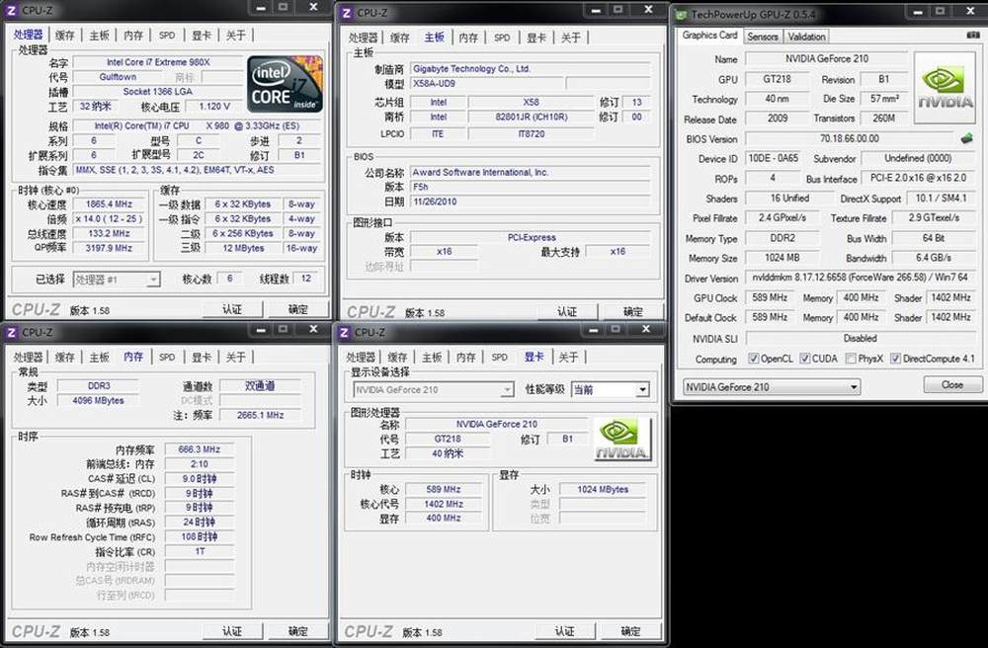Open 关于 tab in CPU-Z Gigabyte mainboard window
This screenshot has height=648, width=988.
click(x=571, y=38)
